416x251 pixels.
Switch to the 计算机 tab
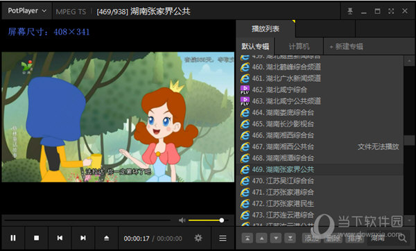(x=299, y=46)
